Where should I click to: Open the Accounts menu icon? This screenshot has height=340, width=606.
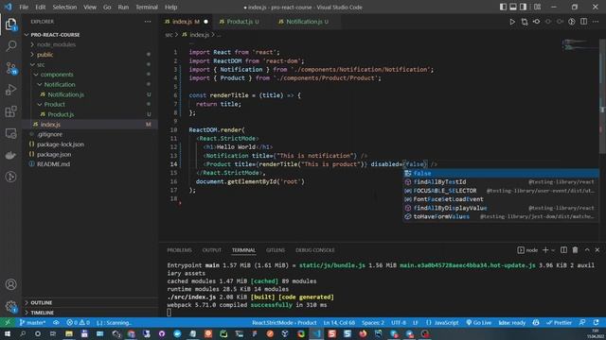10,284
